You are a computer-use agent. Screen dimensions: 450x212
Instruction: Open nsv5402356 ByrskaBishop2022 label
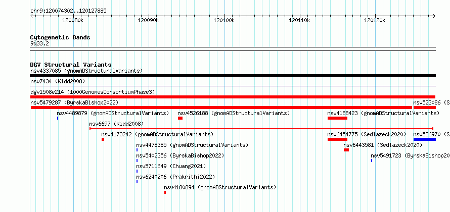180,155
